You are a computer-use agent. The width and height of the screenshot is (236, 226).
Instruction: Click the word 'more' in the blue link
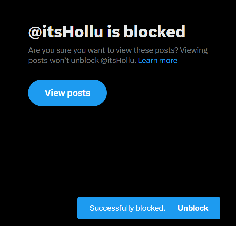[x=168, y=60]
